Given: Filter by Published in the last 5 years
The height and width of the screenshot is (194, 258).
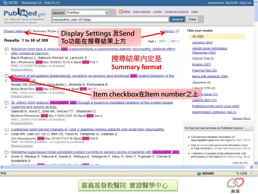Looking at the screenshot, I should coord(216,106).
